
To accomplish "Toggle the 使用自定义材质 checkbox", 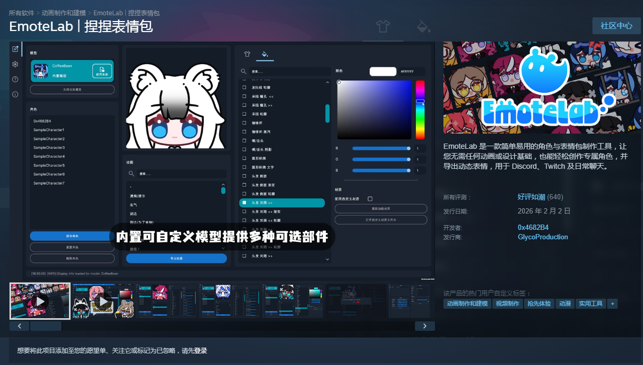I will click(370, 199).
